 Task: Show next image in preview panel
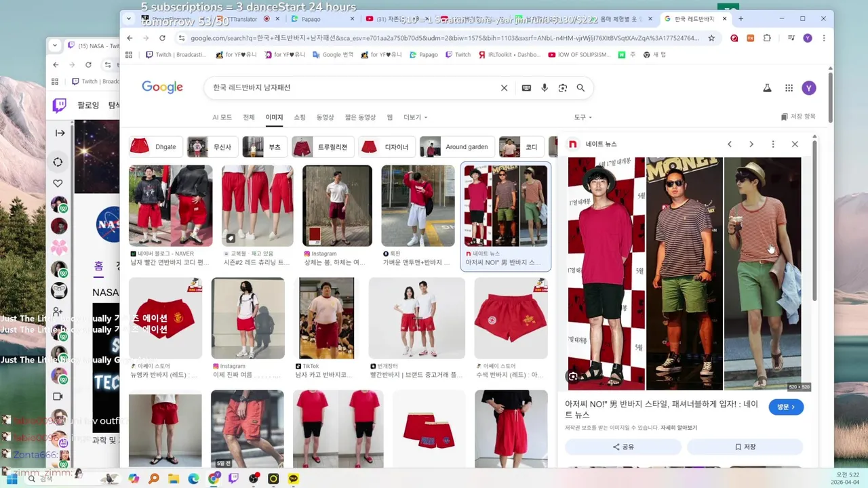pos(751,144)
